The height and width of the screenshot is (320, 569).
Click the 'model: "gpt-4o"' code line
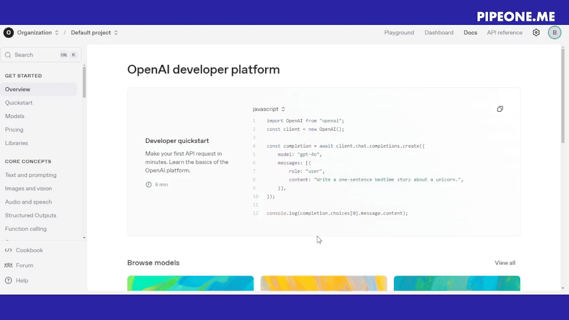click(x=300, y=154)
